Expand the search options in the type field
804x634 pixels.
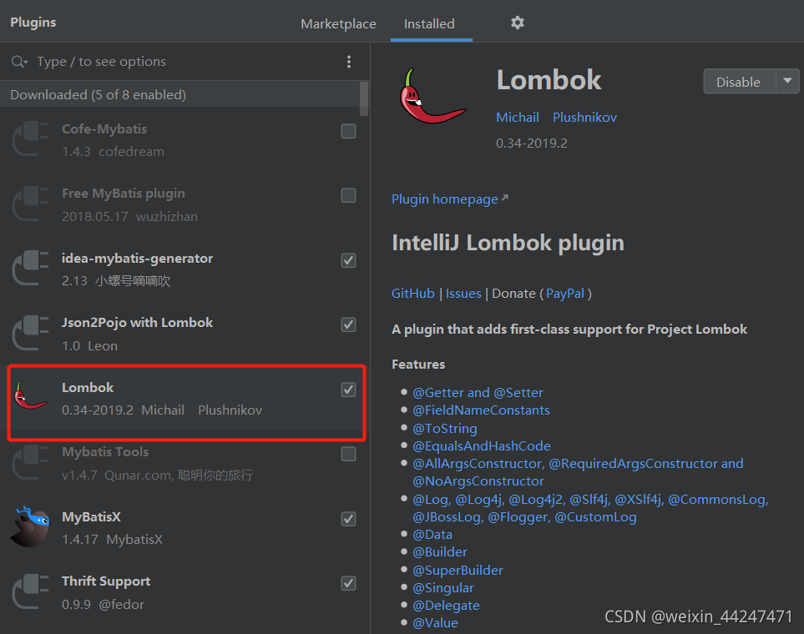(x=26, y=61)
